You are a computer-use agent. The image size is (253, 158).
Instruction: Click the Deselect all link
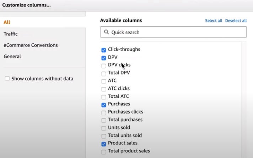(236, 21)
